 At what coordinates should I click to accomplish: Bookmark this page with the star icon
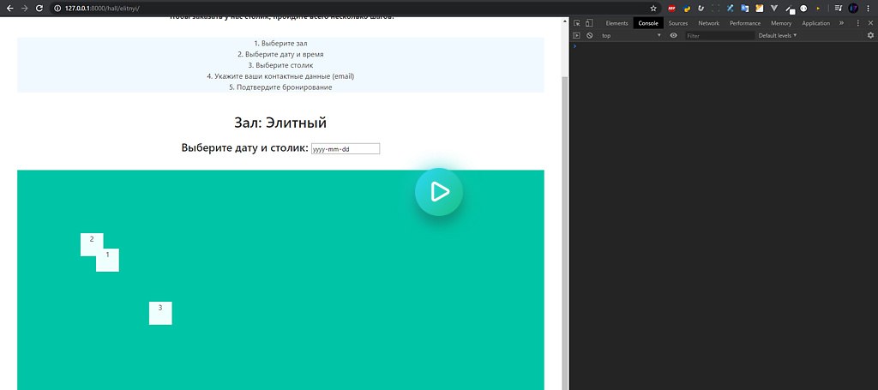tap(652, 9)
